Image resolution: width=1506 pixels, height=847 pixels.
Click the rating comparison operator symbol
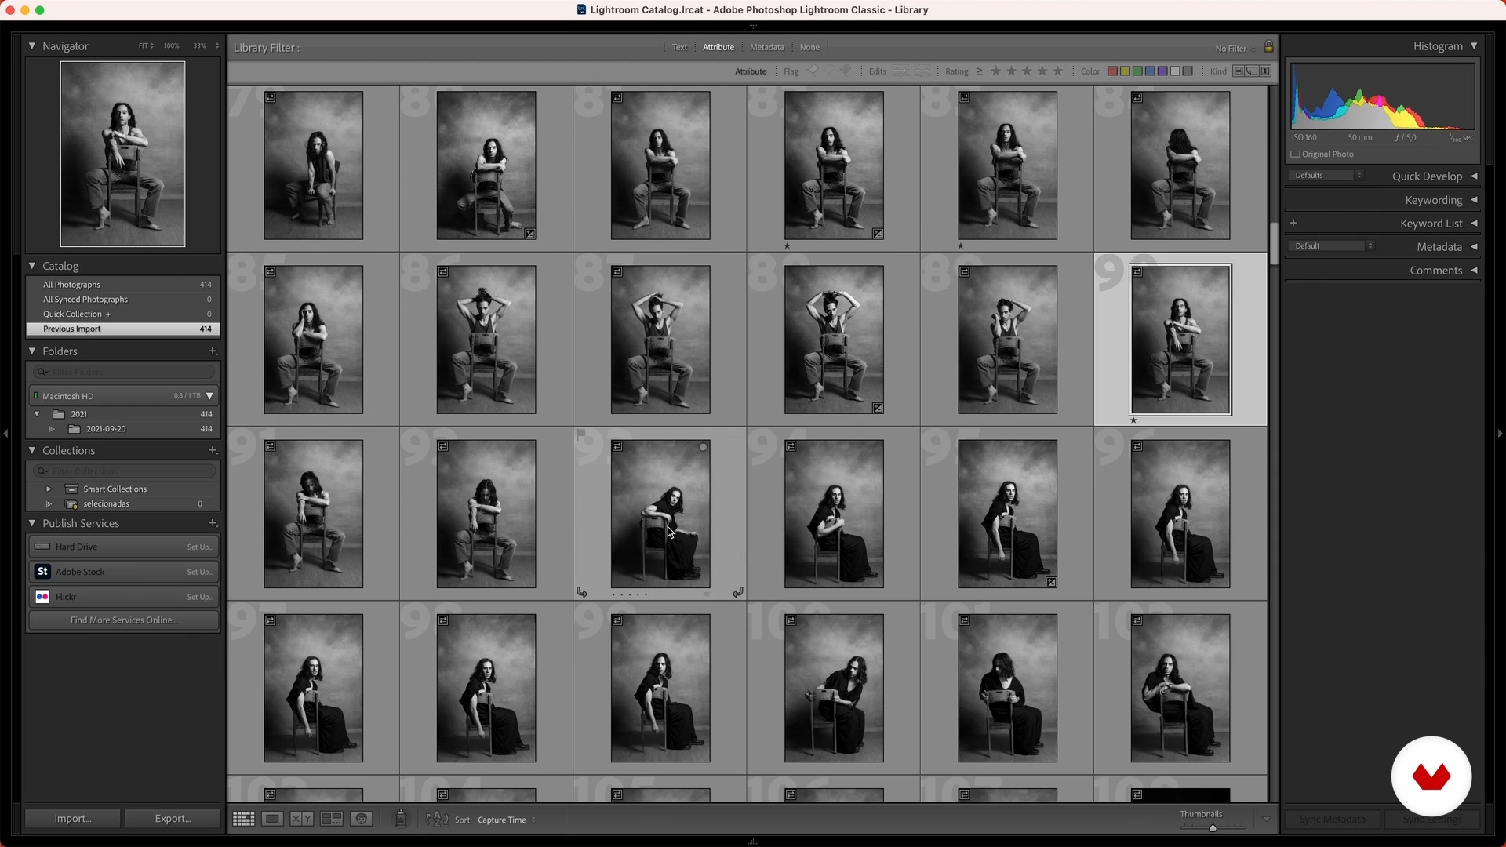pos(979,71)
